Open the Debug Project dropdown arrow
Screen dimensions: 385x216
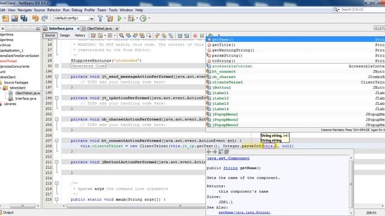[137, 19]
